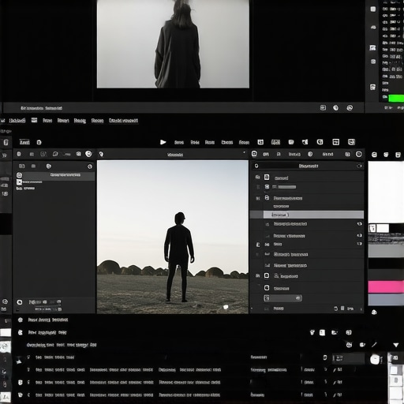Screen dimensions: 404x404
Task: Click the rounded-square icon starting the right panel's tab bar
Action: (x=254, y=154)
